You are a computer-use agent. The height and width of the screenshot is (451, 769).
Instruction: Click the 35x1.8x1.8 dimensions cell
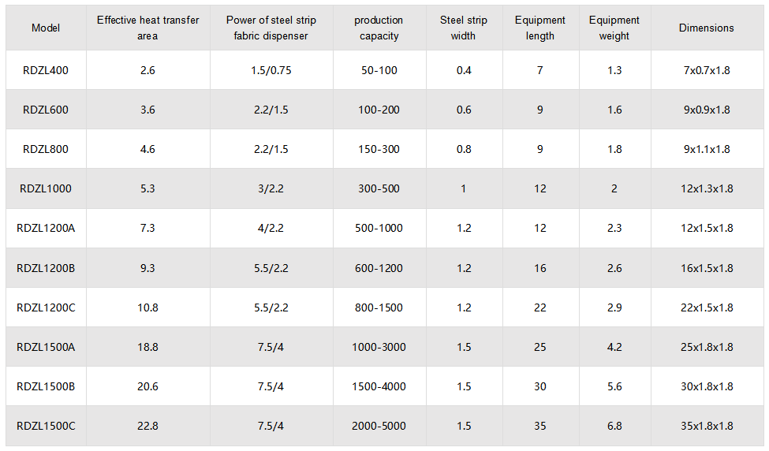[707, 426]
